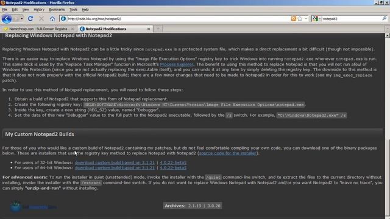Open the 3.0.20 archive link
Screen dimensions: 390x219
tap(214, 206)
